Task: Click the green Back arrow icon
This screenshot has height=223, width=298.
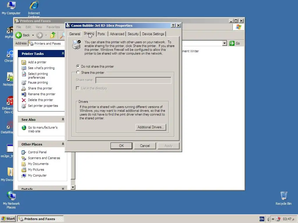Action: coord(19,35)
